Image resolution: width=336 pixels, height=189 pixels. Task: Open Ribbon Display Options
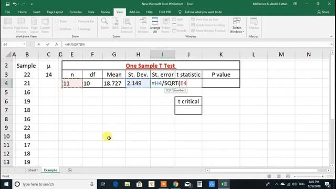coord(295,4)
